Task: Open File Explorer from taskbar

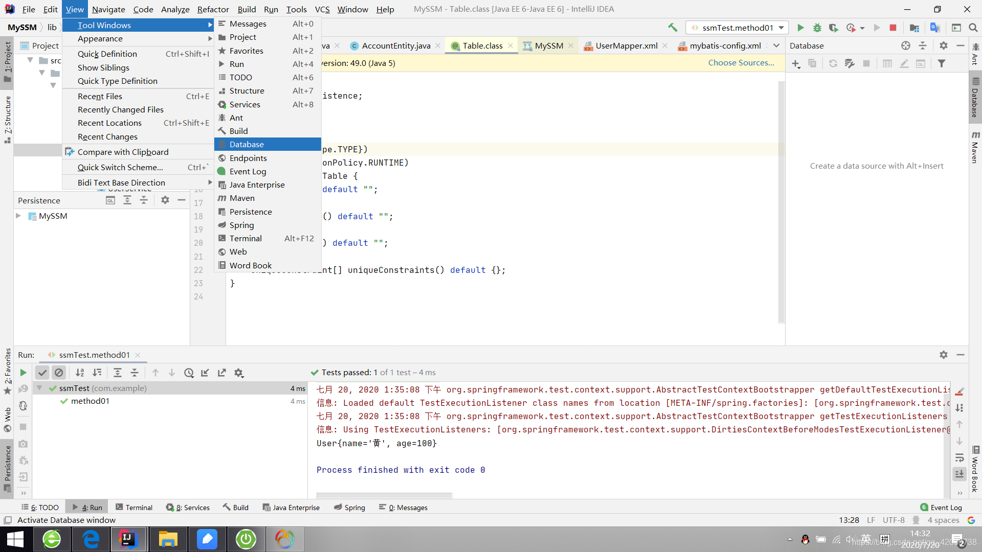Action: 168,539
